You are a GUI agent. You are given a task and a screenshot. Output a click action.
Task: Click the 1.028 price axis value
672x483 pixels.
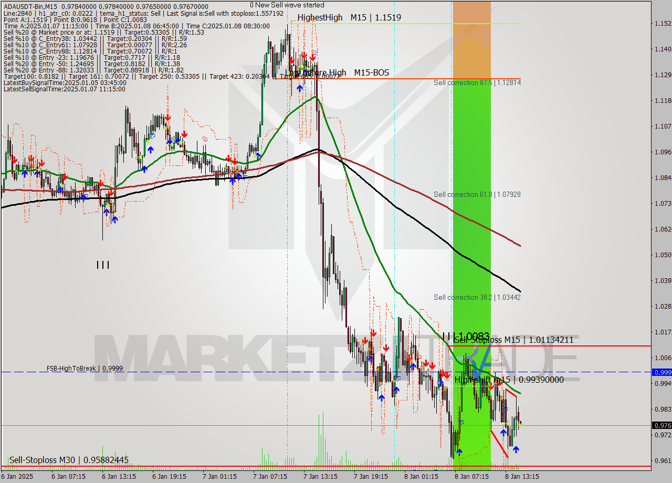tap(663, 307)
